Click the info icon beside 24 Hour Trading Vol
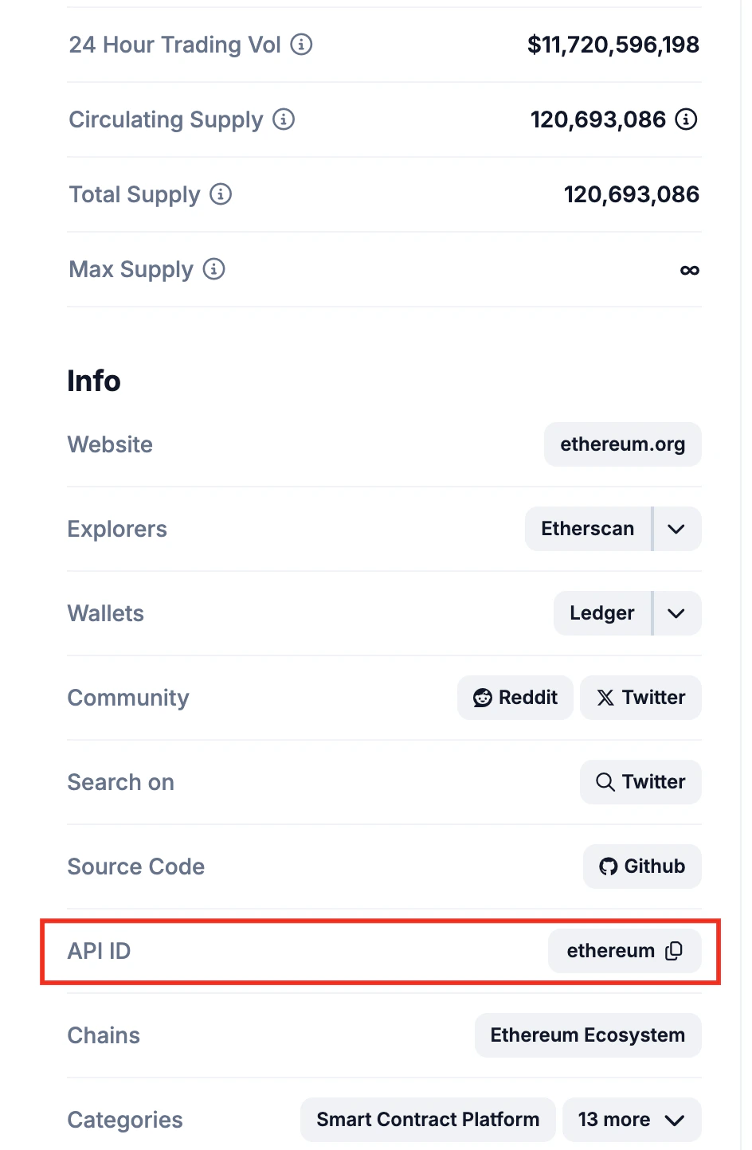Viewport: 752px width, 1150px height. (x=301, y=45)
